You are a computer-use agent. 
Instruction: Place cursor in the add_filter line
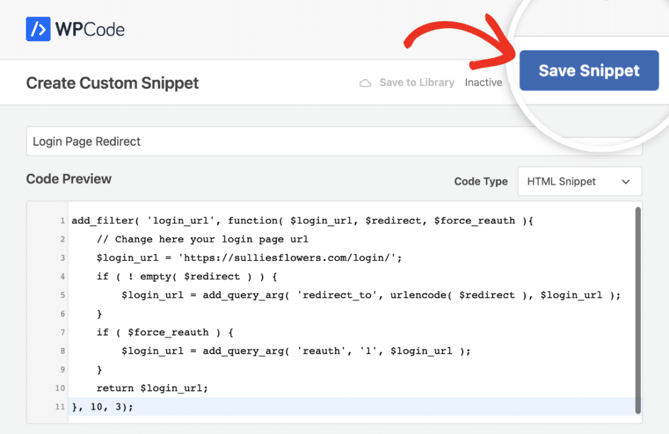tap(302, 221)
